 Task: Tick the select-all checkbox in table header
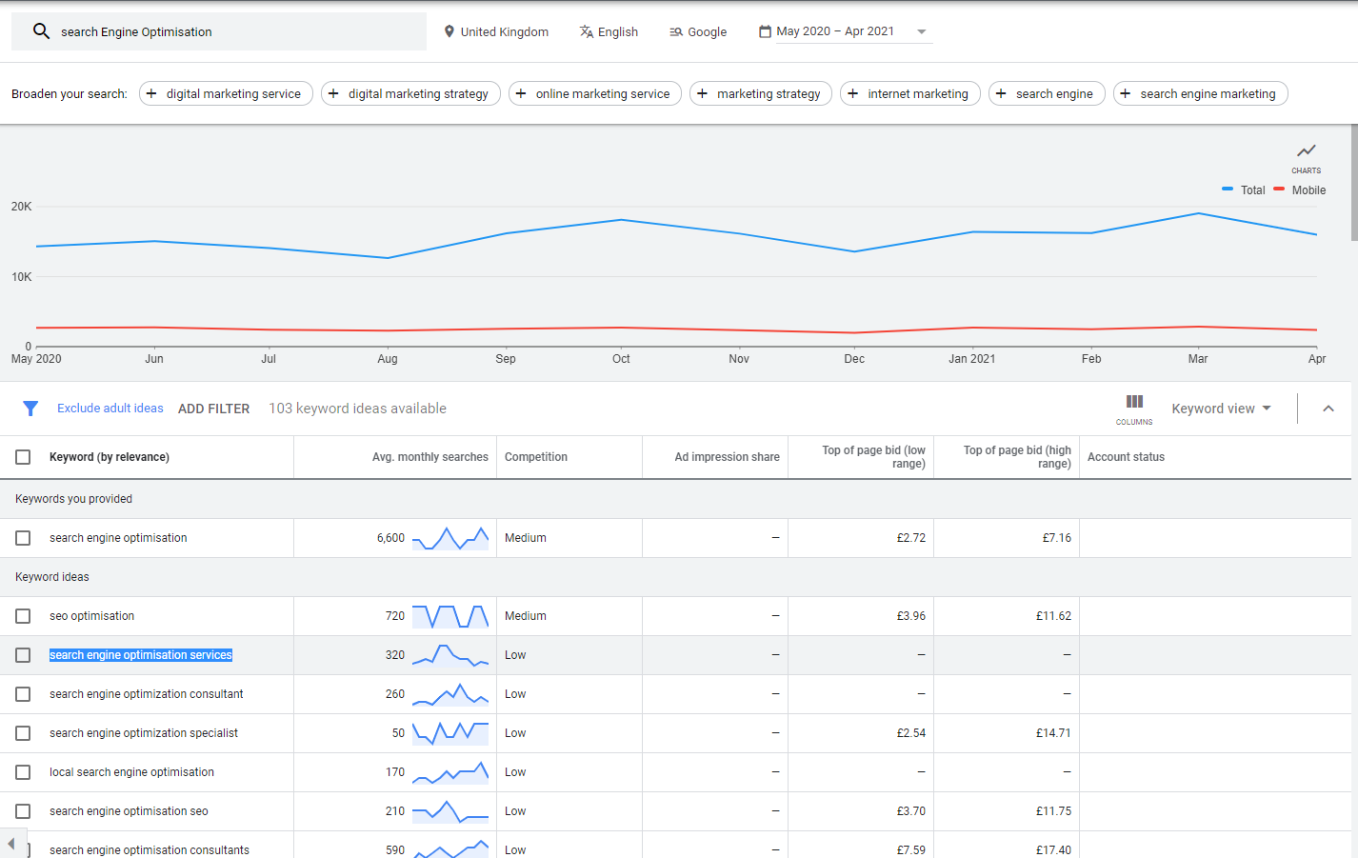click(x=23, y=457)
